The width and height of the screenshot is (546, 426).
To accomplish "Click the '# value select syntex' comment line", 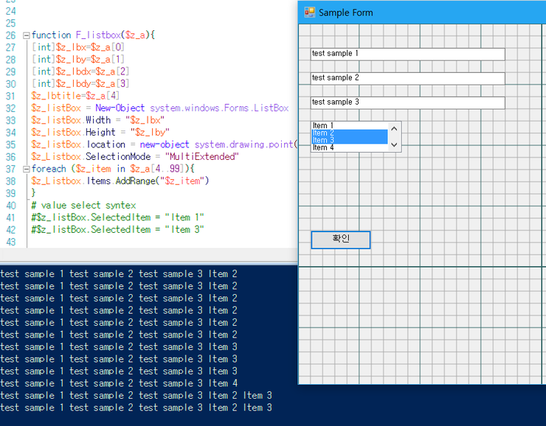I will (x=83, y=205).
